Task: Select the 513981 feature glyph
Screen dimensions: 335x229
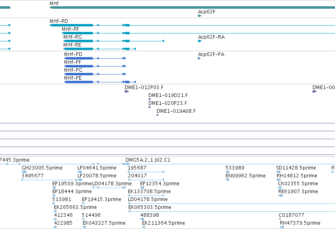Action: [x=54, y=203]
